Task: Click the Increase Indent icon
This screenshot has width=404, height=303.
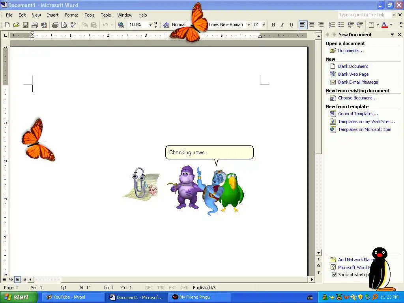Action: tap(360, 25)
